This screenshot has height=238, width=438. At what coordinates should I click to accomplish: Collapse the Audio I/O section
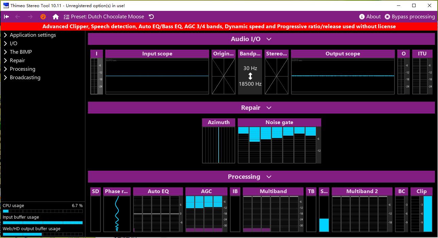coord(269,39)
